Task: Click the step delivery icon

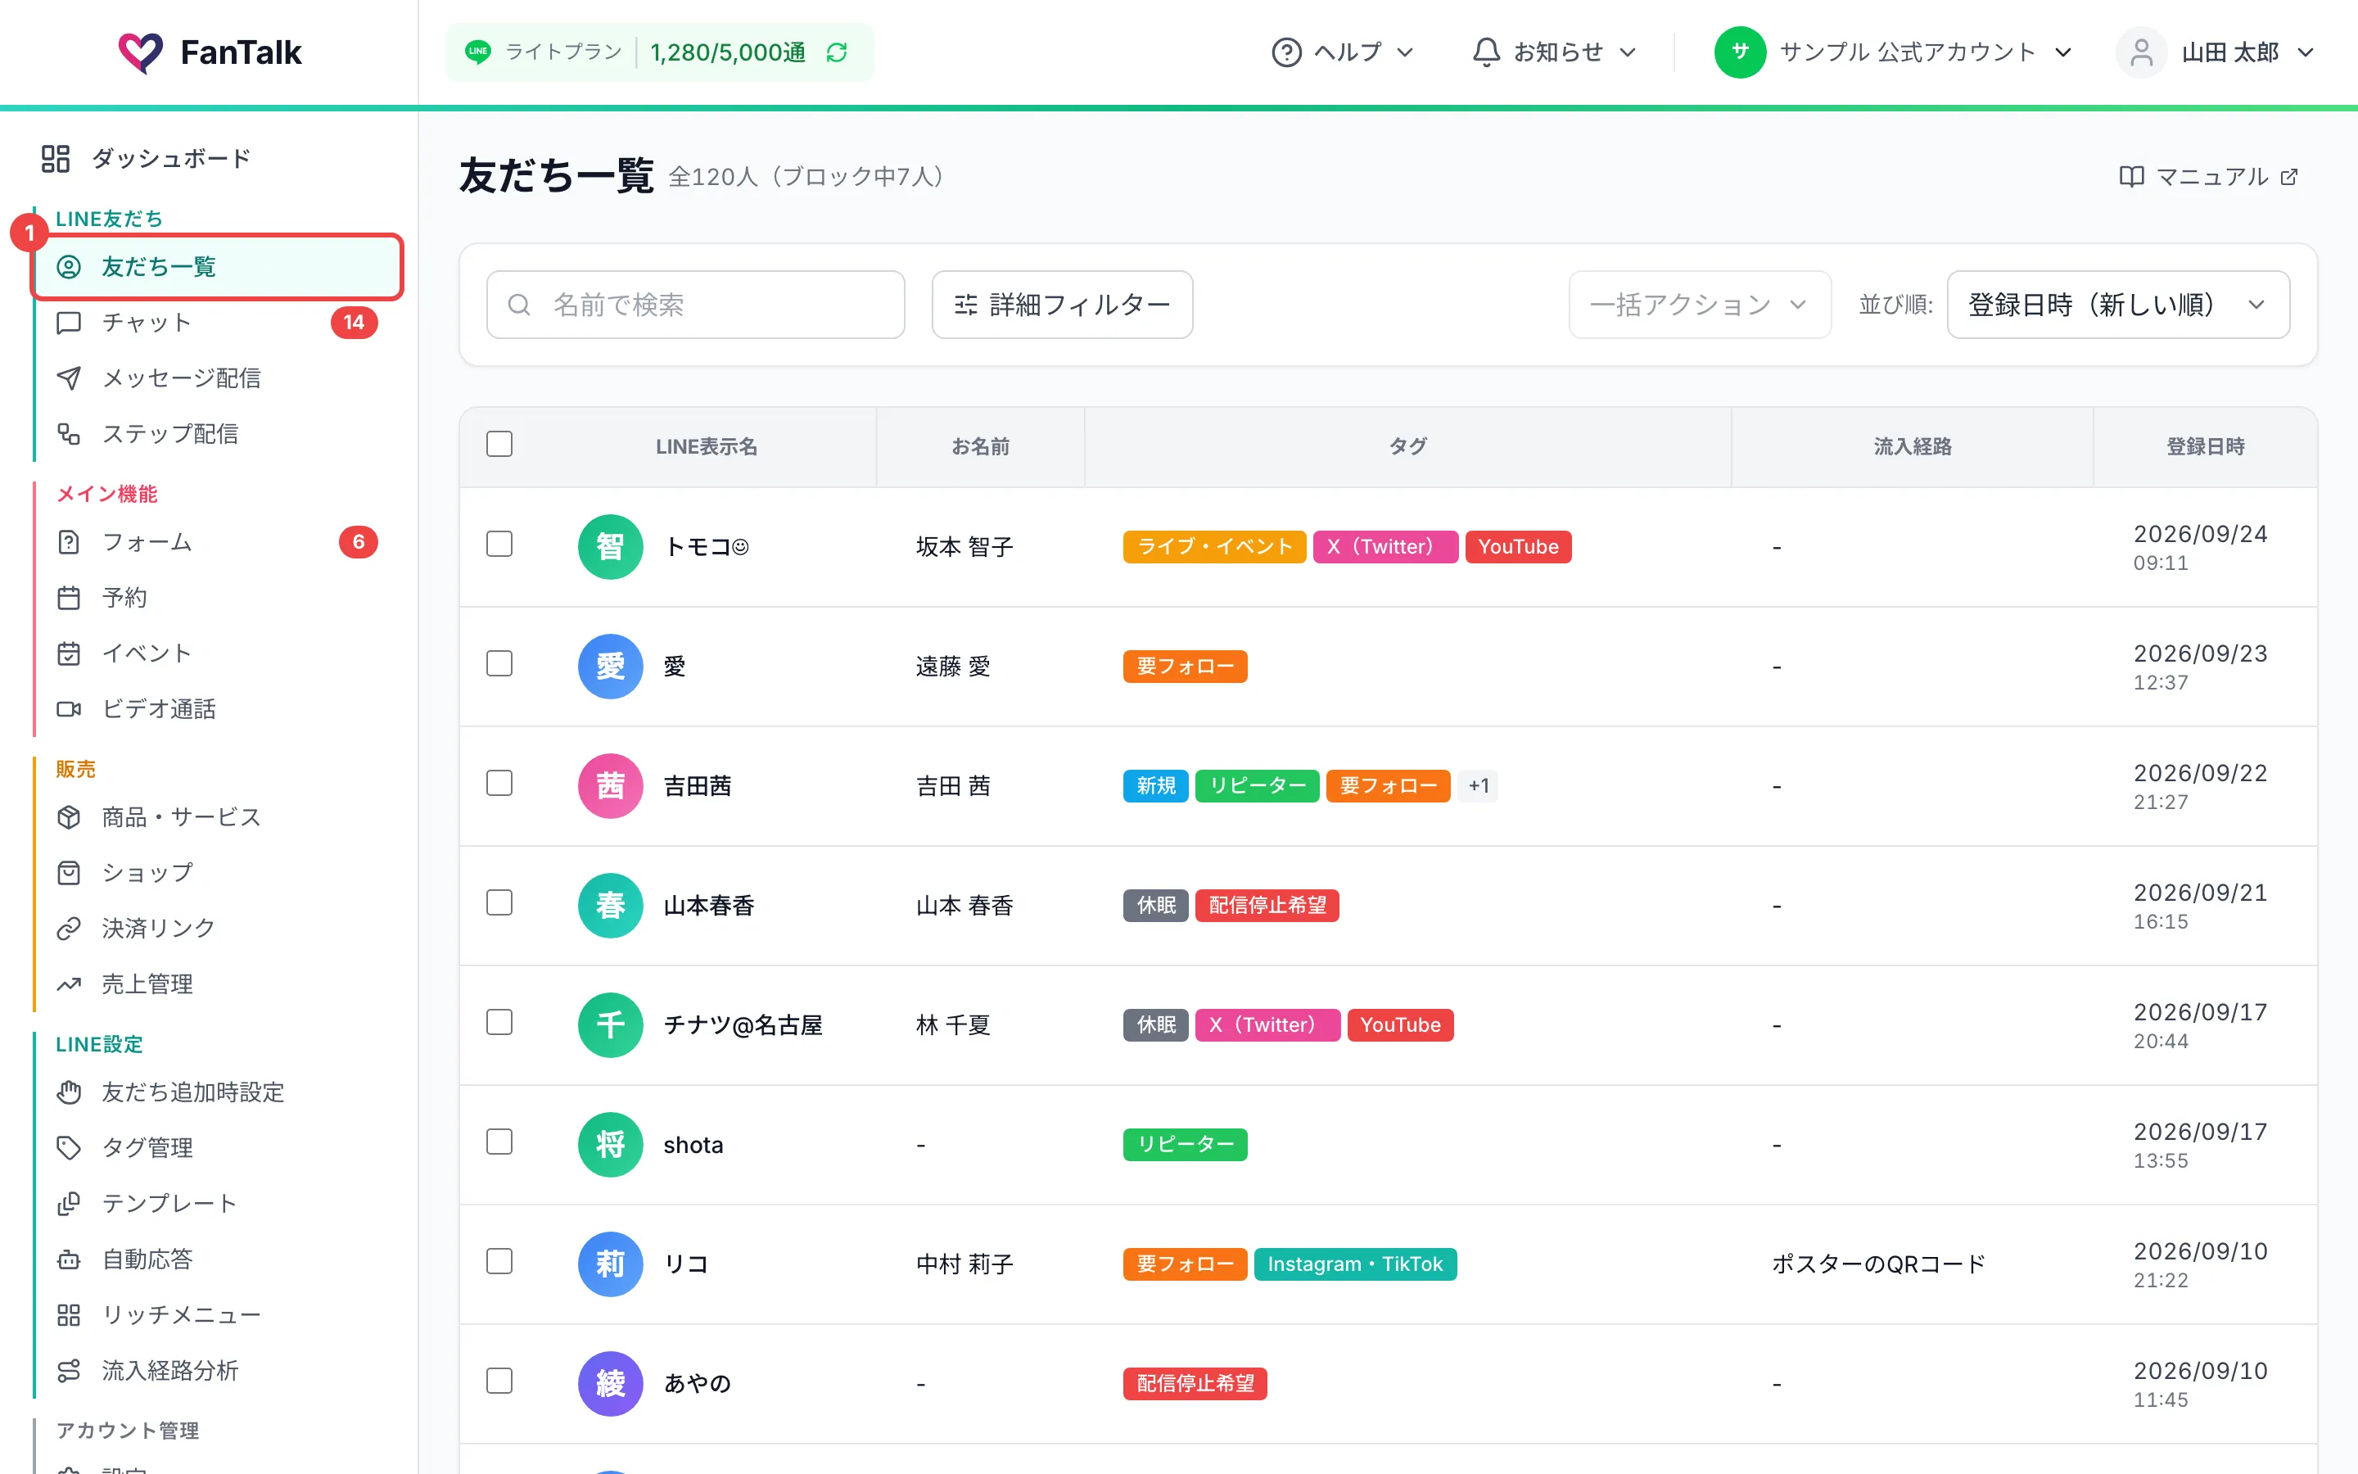Action: [68, 434]
